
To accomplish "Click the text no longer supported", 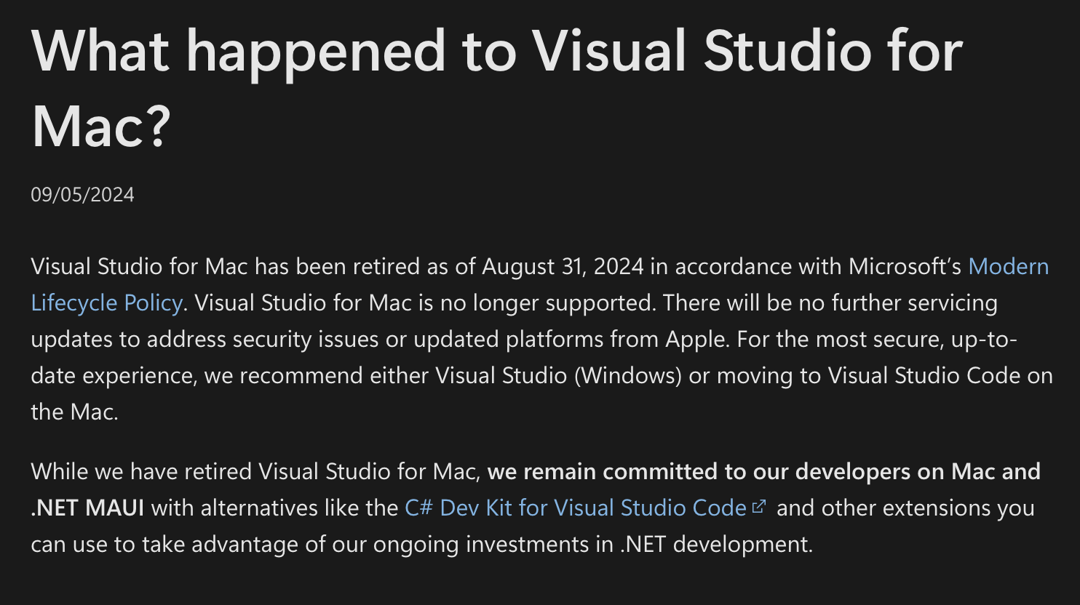I will [547, 303].
